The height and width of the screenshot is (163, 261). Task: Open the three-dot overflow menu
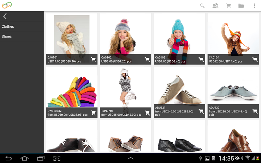coord(254,6)
